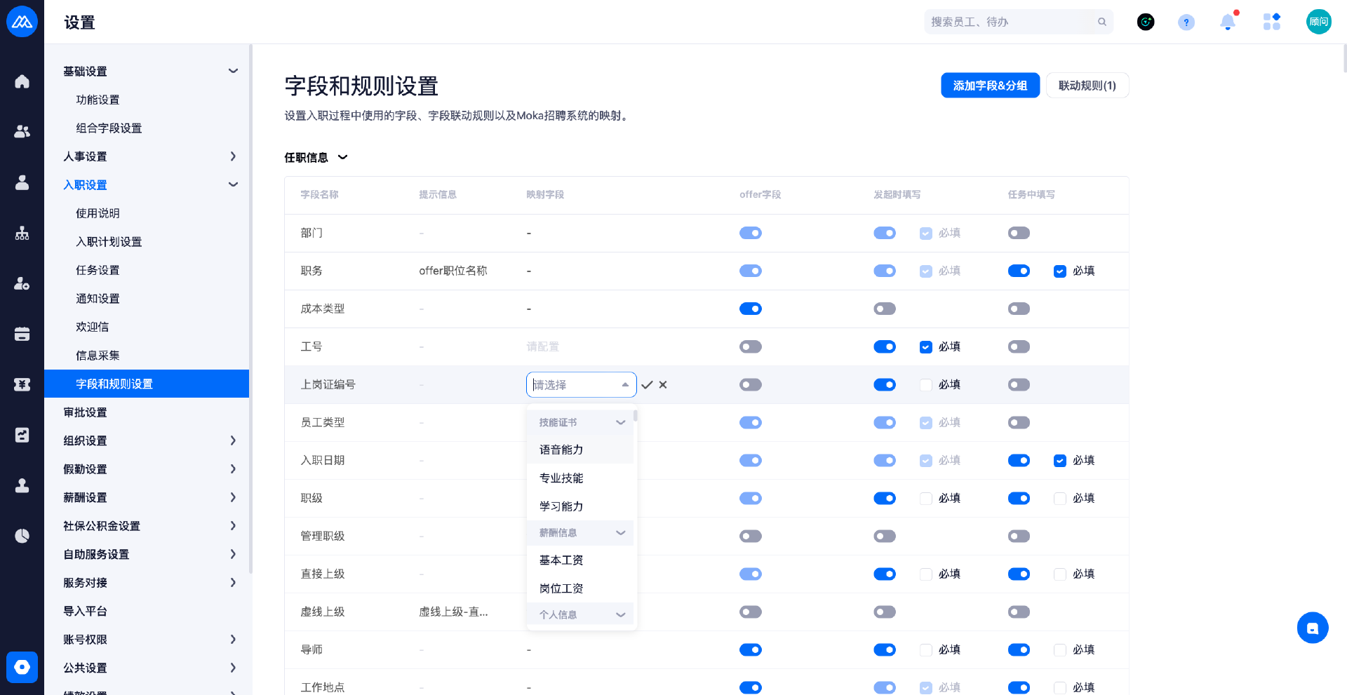Open the apps grid icon in header
This screenshot has height=695, width=1347.
(1271, 22)
